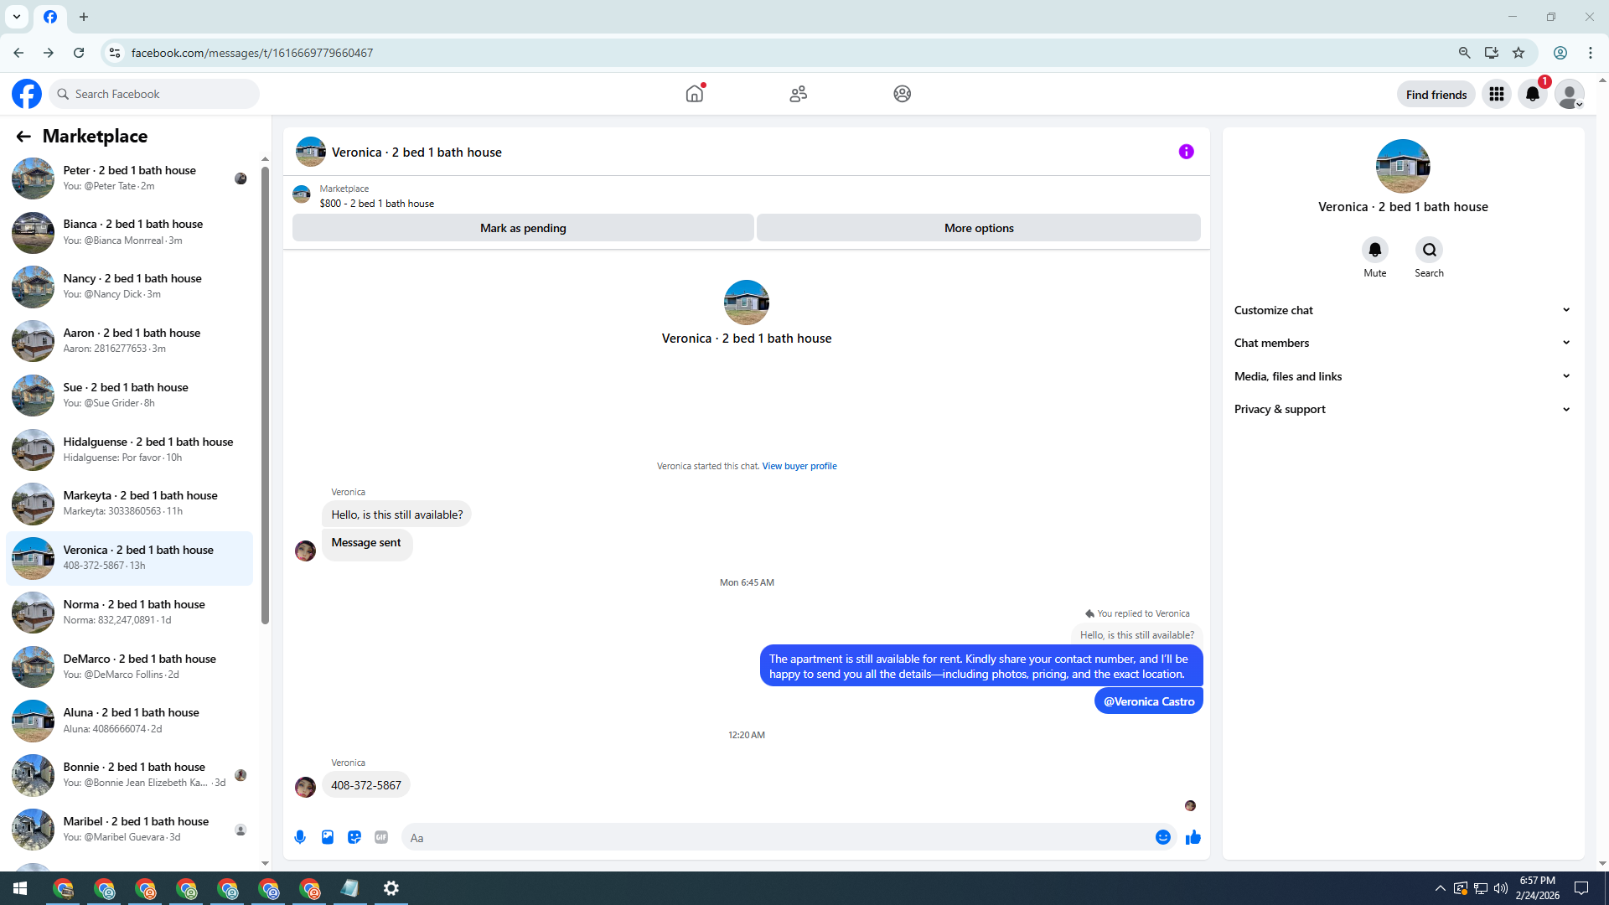
Task: Expand Customize chat section
Action: (x=1401, y=310)
